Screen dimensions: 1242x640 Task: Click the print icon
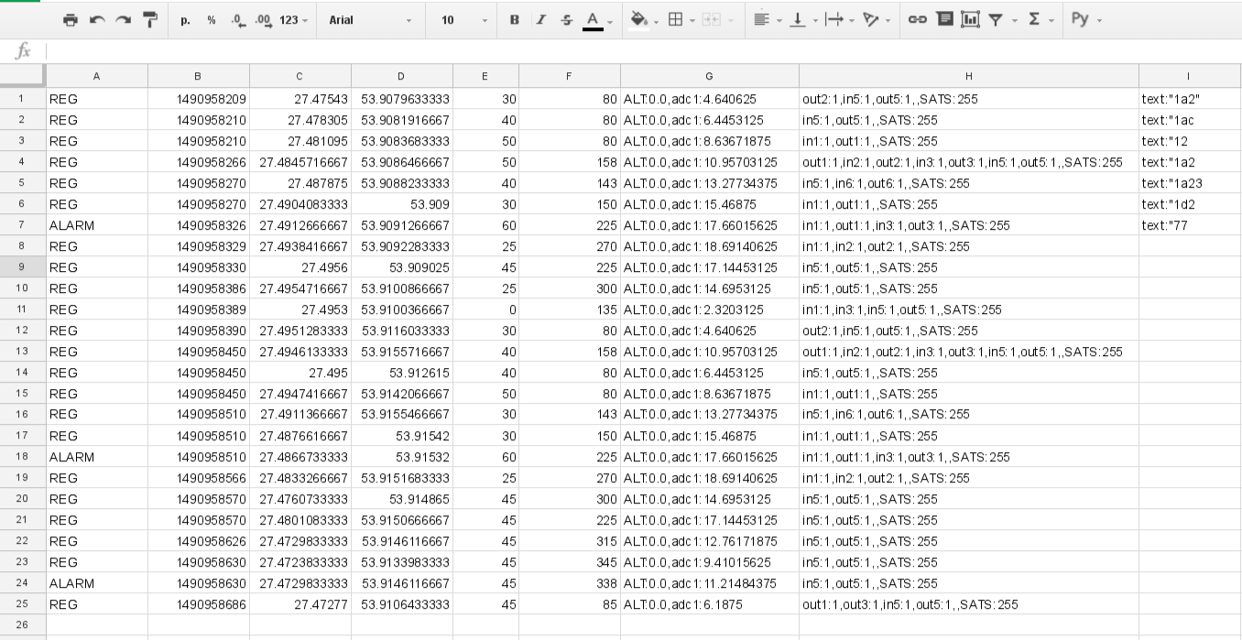71,19
